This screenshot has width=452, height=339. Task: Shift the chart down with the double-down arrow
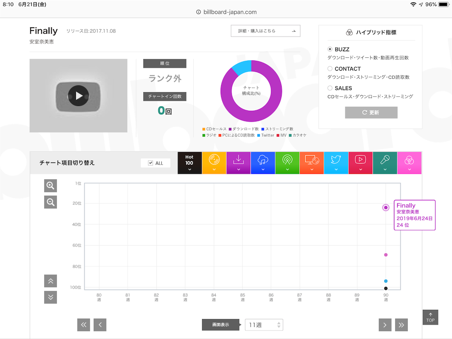click(x=50, y=297)
